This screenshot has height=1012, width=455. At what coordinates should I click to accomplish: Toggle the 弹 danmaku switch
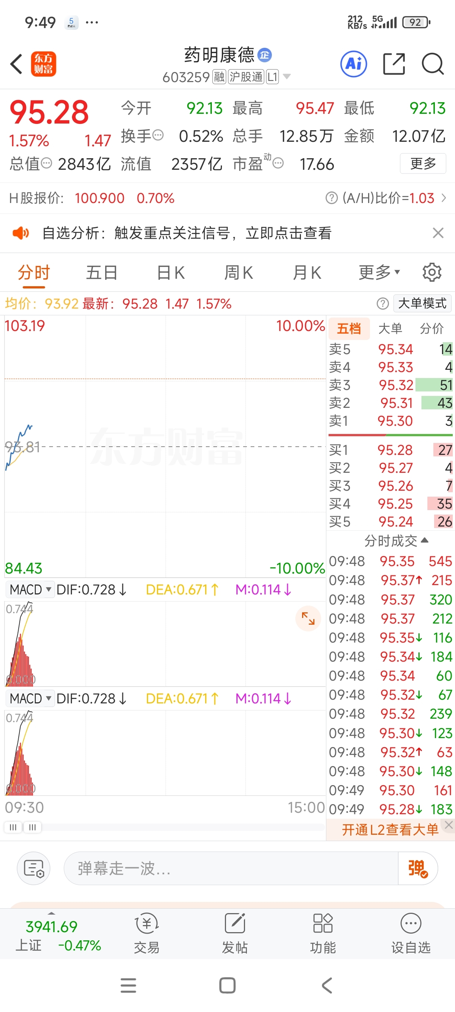tap(418, 868)
